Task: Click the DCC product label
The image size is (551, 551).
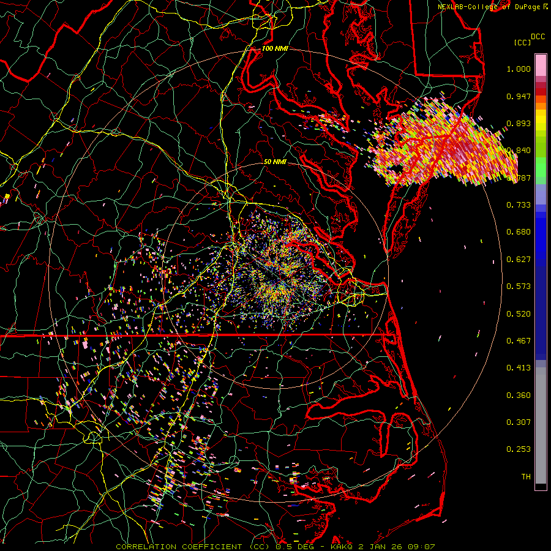Action: [538, 37]
